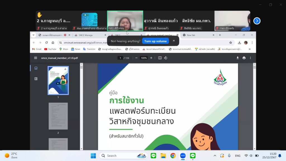286x161 pixels.
Task: Open the YouTube bookmark
Action: click(50, 49)
